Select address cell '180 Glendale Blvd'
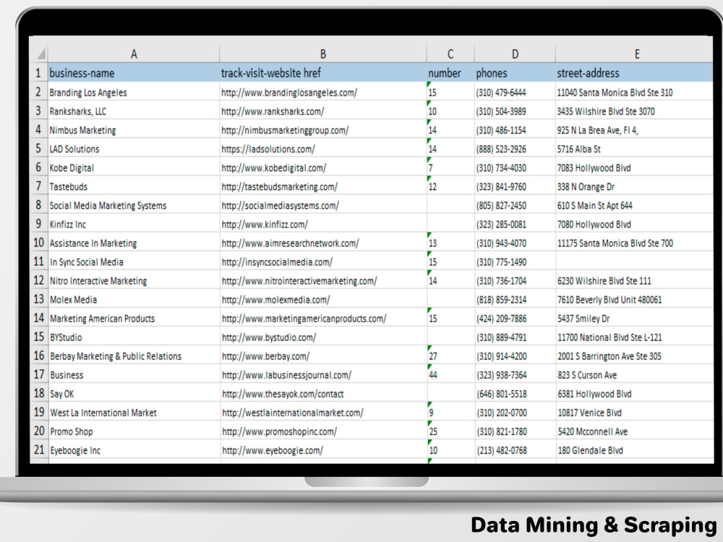Viewport: 723px width, 542px height. point(635,449)
